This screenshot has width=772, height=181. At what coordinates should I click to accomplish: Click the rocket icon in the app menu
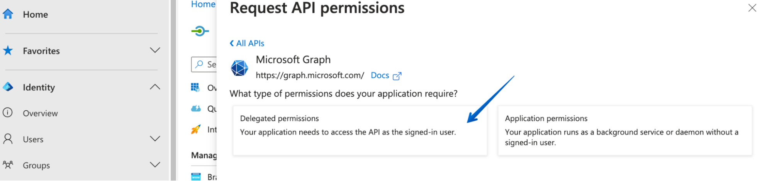196,130
